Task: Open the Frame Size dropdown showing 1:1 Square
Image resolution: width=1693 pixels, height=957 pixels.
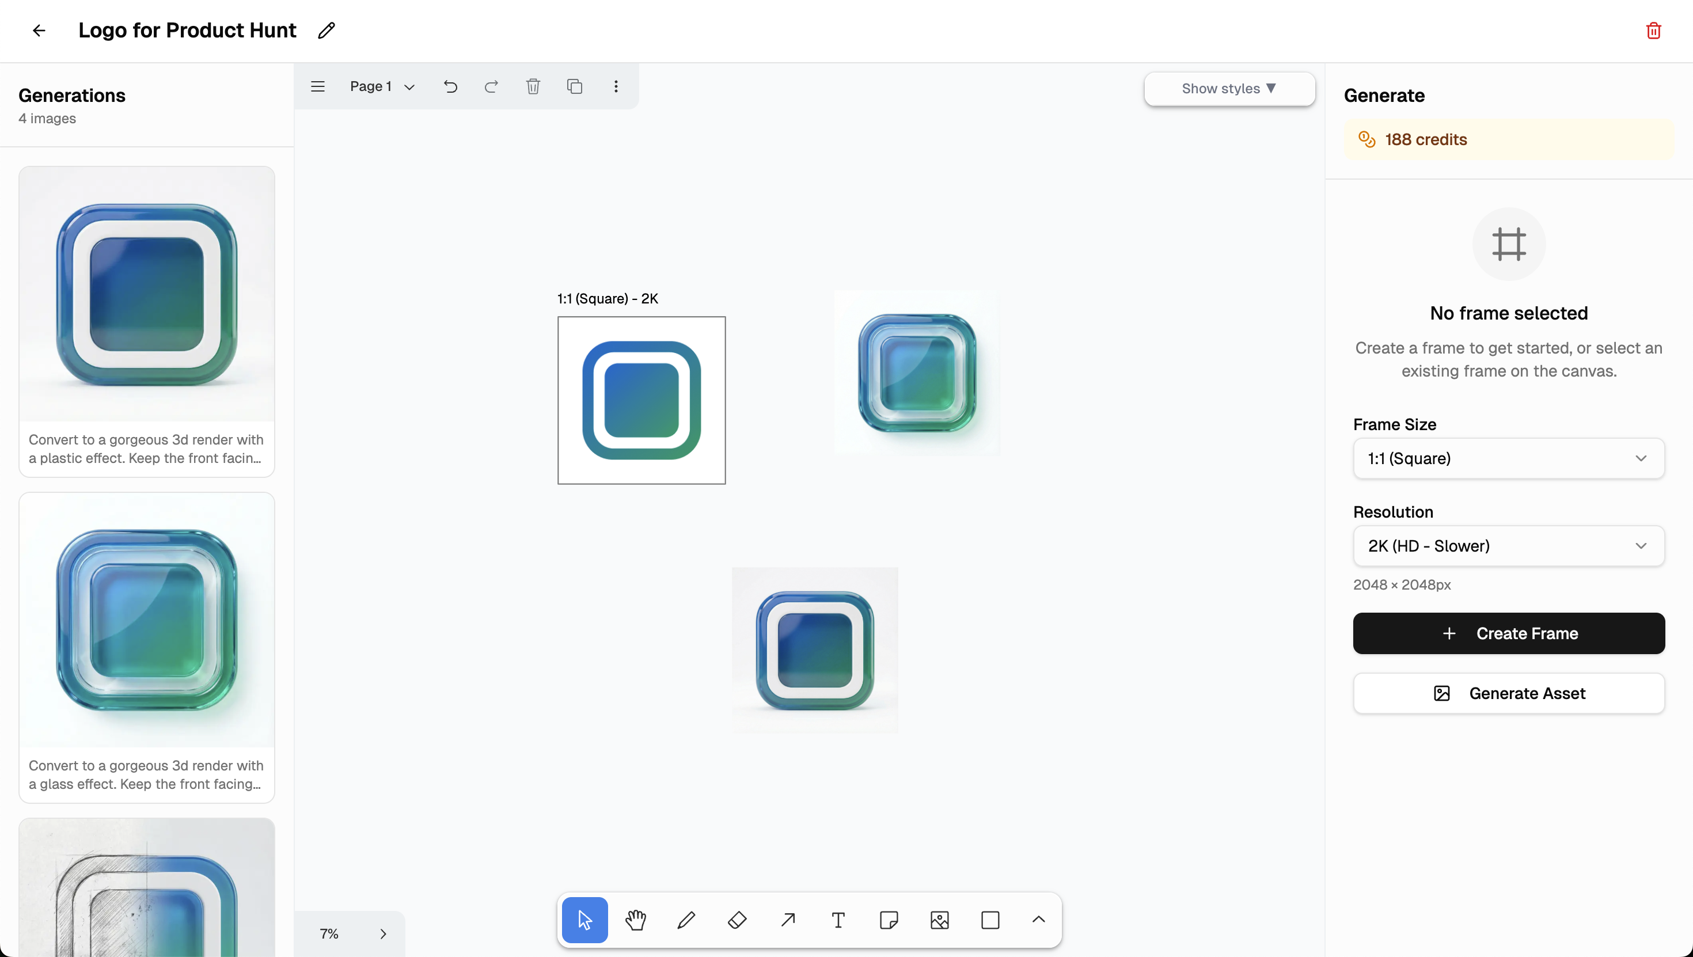Action: (x=1508, y=458)
